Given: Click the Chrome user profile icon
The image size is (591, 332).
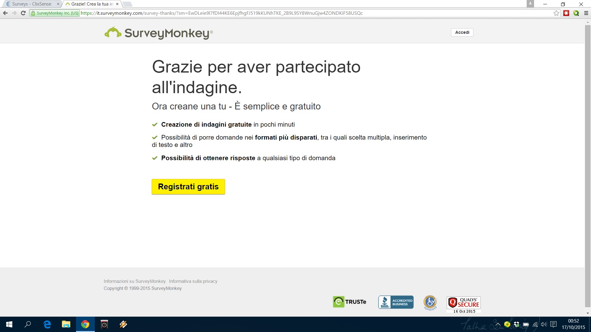Looking at the screenshot, I should (x=530, y=4).
